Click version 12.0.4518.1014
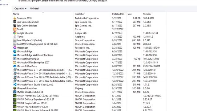 click(151, 62)
